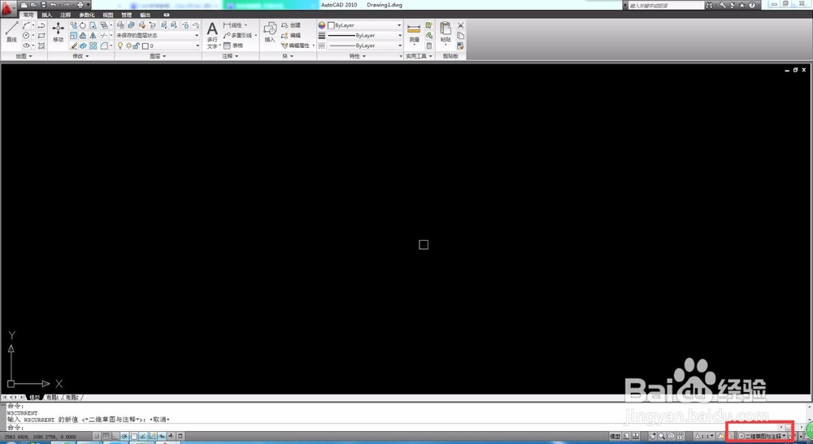The width and height of the screenshot is (813, 444).
Task: Click the Insert block (插入) button
Action: point(270,33)
